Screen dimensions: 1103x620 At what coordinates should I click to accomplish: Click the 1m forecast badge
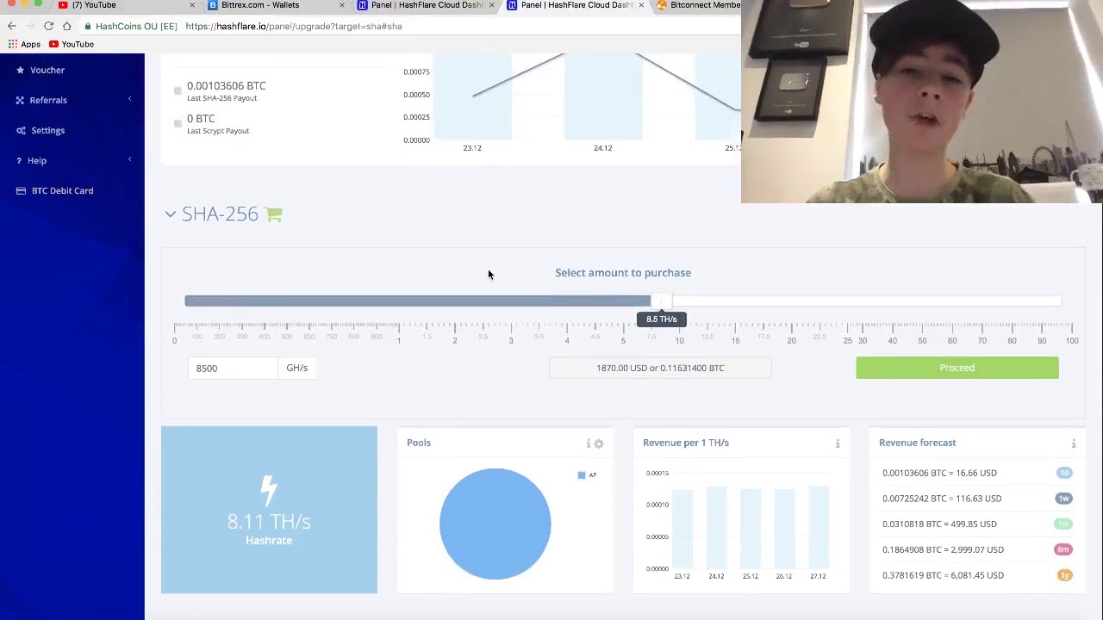(1064, 524)
